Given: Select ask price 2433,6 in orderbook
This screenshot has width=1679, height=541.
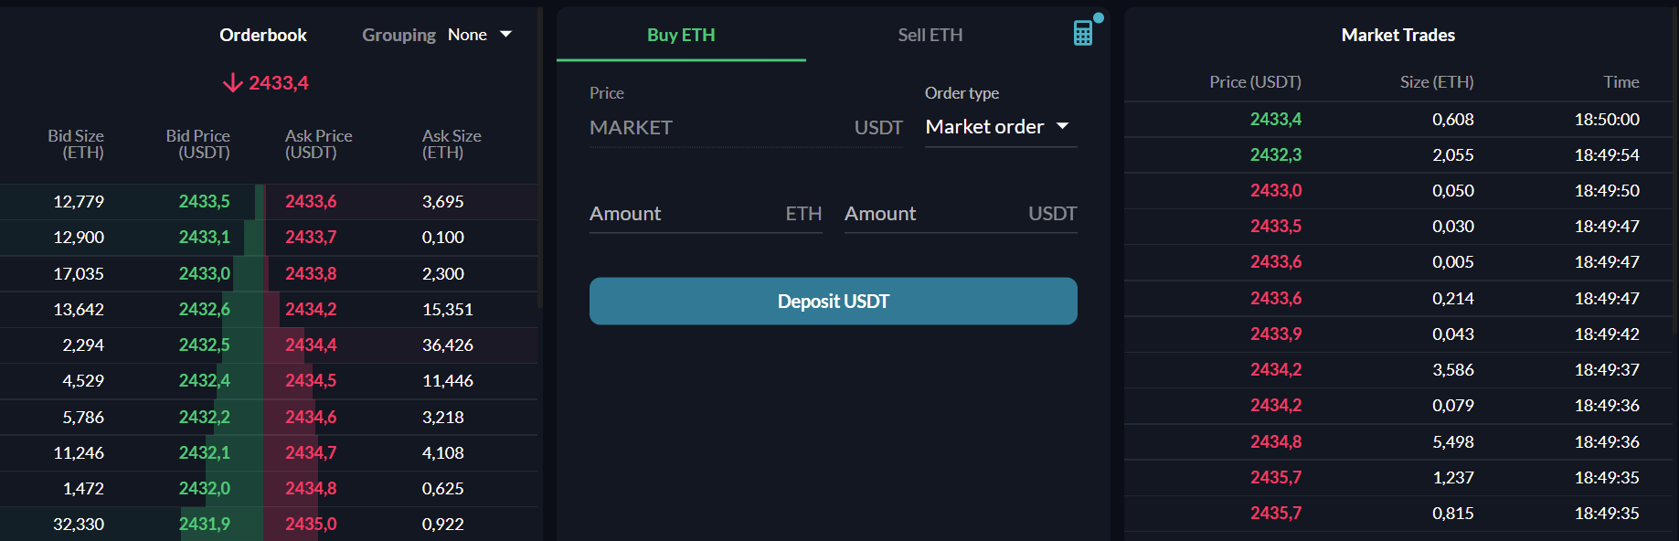Looking at the screenshot, I should coord(311,202).
